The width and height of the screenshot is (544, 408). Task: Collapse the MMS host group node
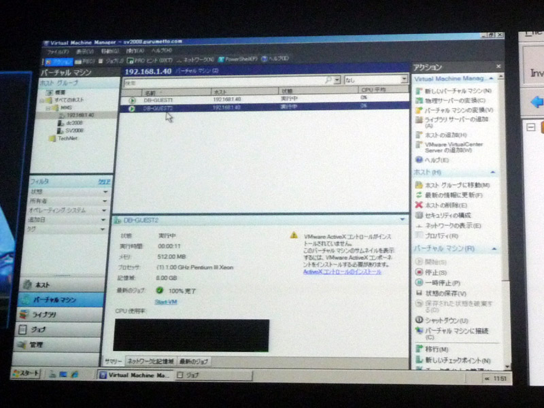point(48,108)
